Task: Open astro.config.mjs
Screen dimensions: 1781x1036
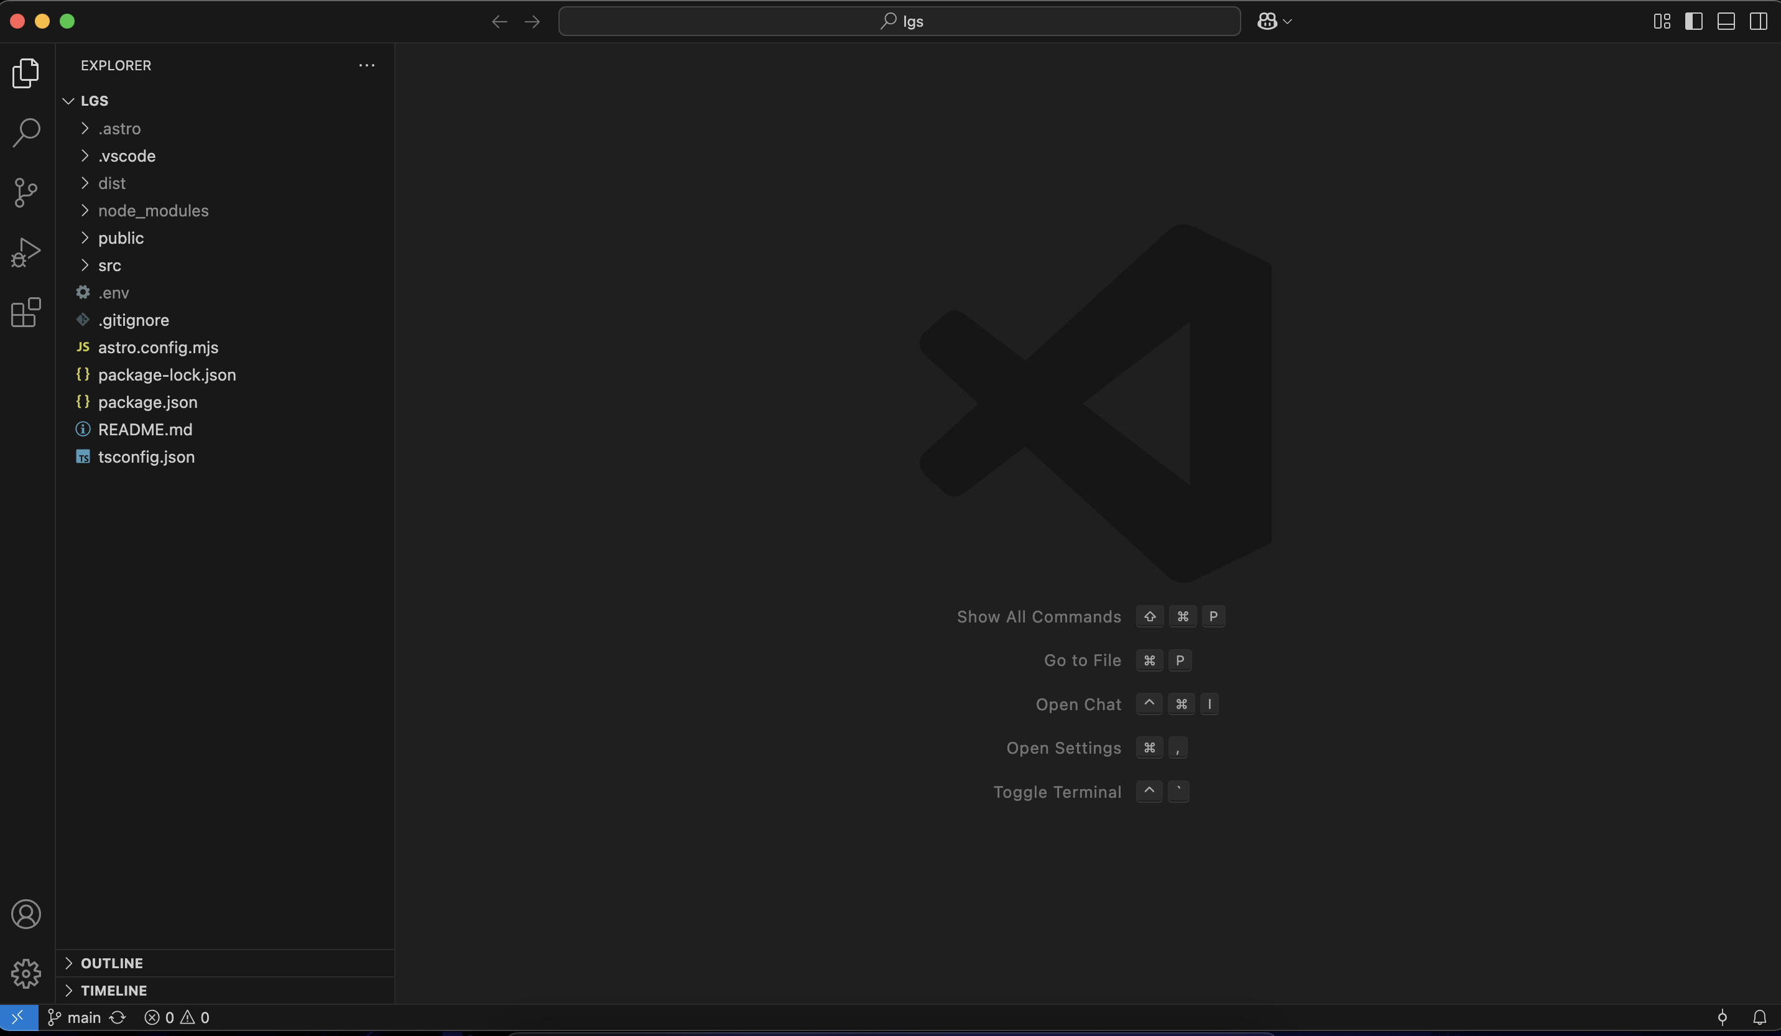Action: (224, 347)
